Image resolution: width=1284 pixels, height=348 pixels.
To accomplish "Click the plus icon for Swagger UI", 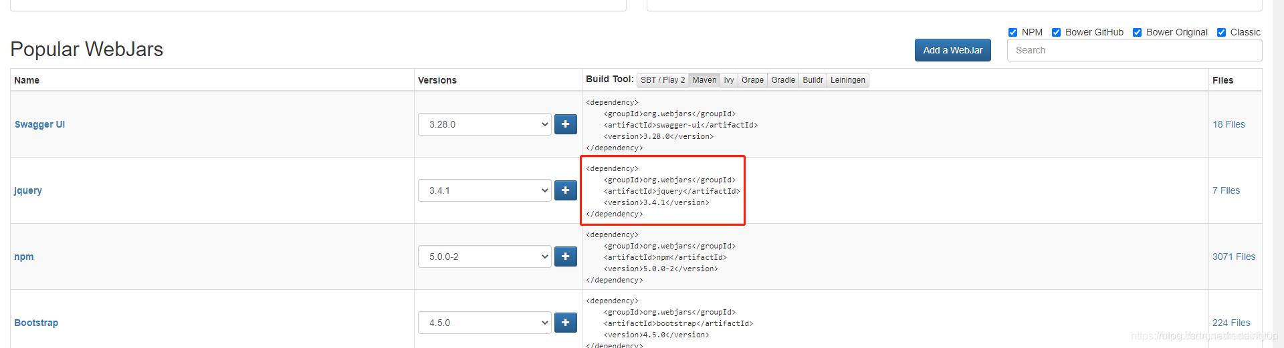I will (565, 124).
